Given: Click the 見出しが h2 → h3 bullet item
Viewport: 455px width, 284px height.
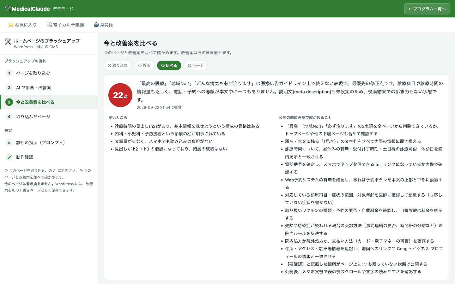Looking at the screenshot, I should (171, 149).
